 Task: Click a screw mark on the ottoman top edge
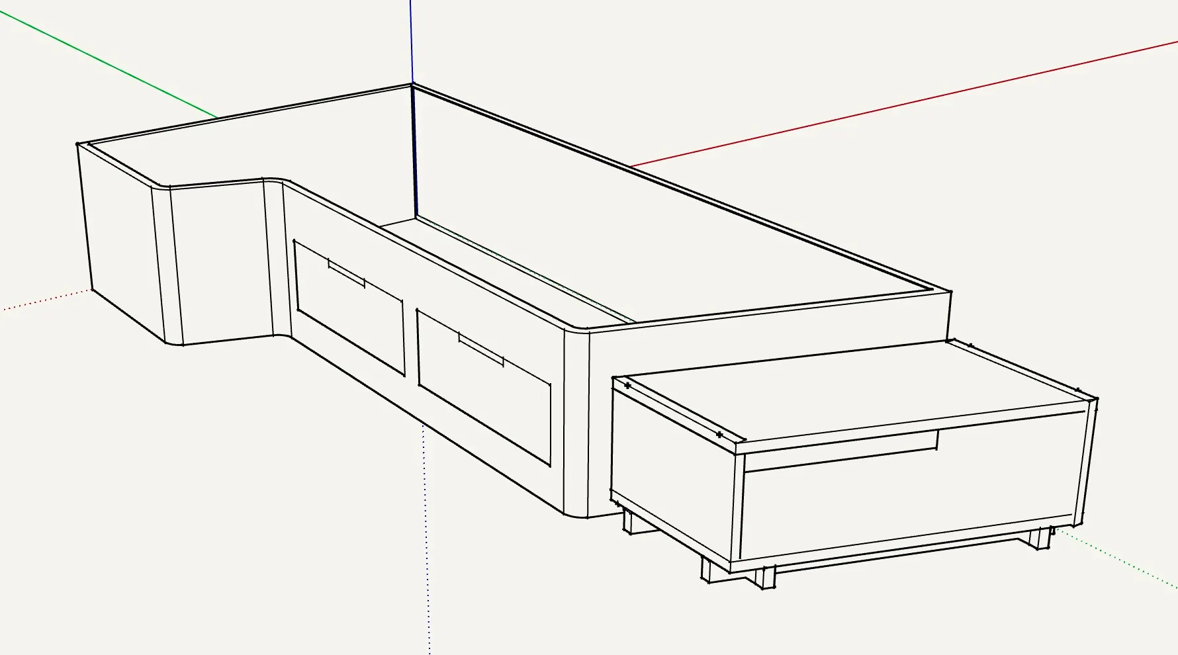[719, 435]
